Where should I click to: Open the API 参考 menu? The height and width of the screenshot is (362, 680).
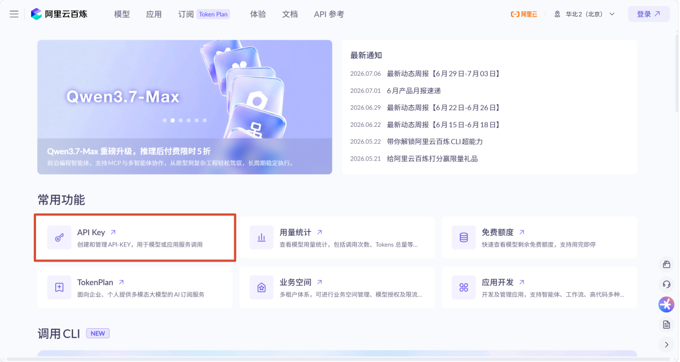[329, 14]
